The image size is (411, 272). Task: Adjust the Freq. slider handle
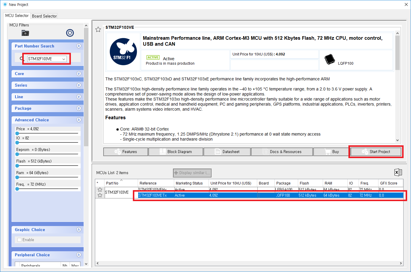17,189
